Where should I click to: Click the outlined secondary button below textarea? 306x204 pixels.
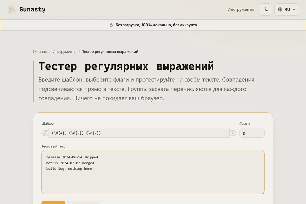tap(84, 202)
